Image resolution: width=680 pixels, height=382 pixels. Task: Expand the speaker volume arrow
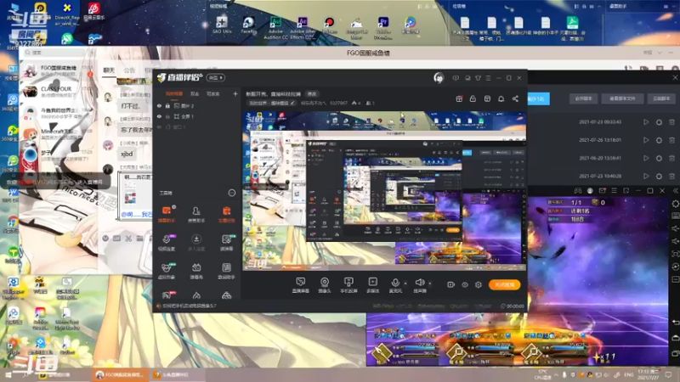pyautogui.click(x=430, y=284)
